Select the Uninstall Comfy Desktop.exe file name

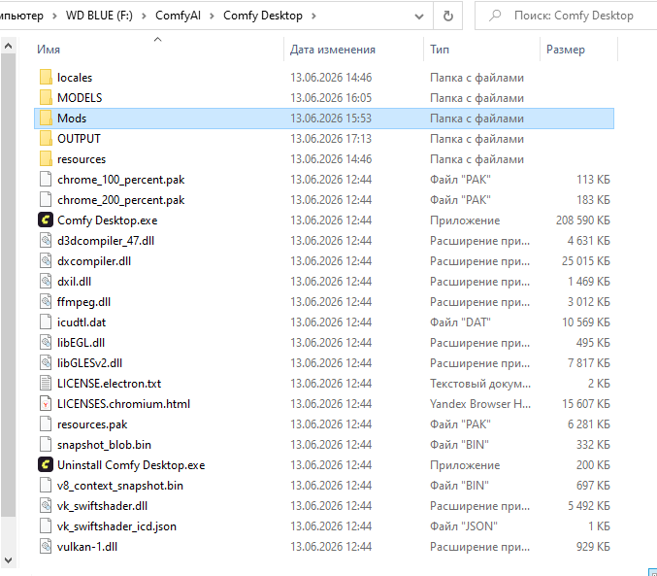tap(131, 465)
